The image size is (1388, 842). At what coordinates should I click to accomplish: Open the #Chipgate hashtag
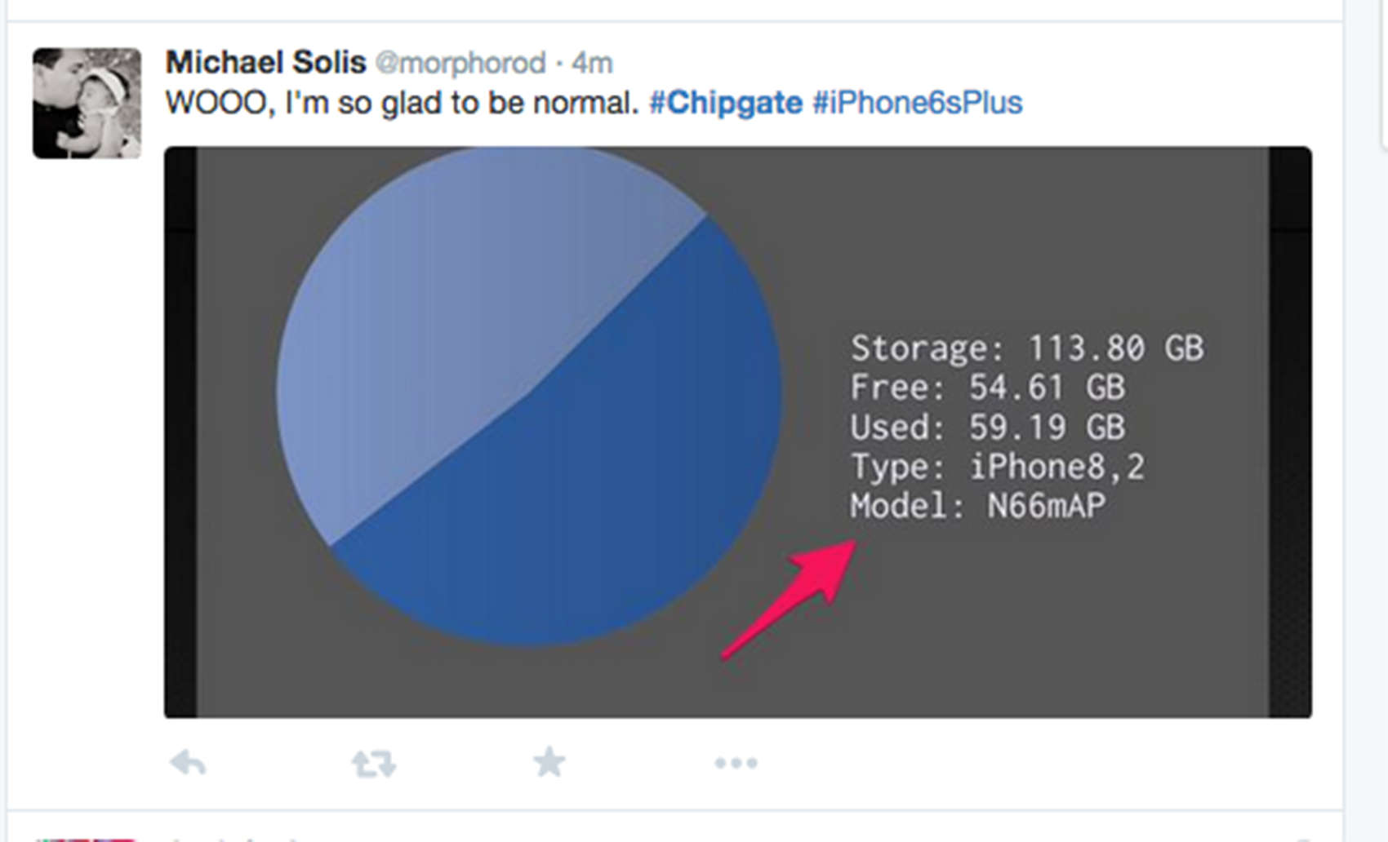(x=725, y=103)
